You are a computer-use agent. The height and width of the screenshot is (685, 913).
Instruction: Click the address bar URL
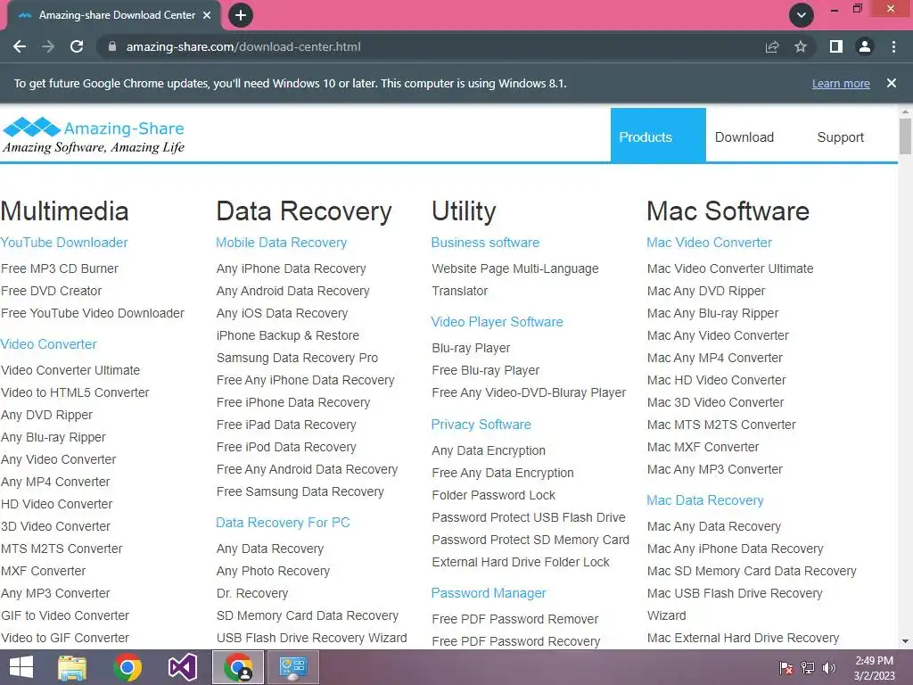pyautogui.click(x=243, y=46)
